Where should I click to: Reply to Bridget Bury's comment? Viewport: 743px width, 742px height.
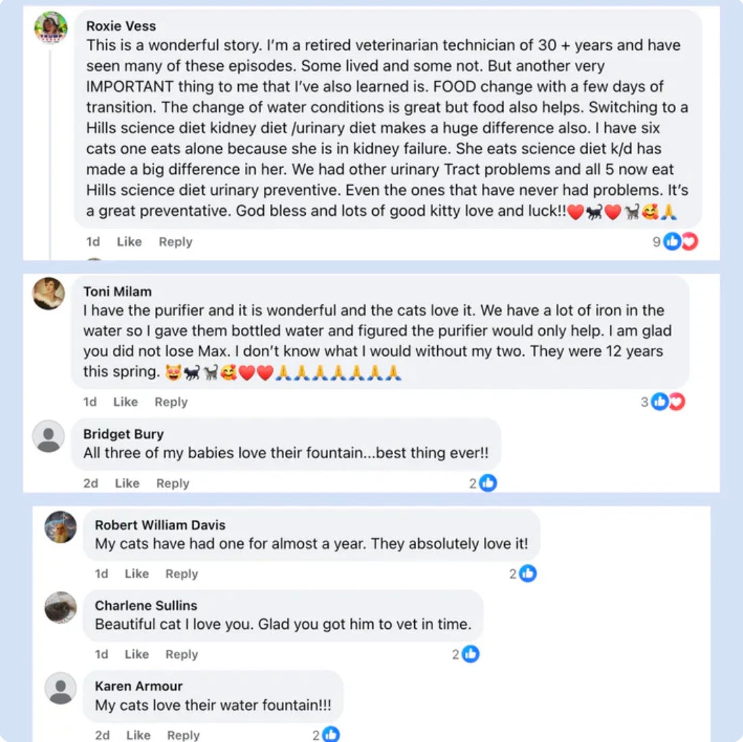click(x=173, y=483)
